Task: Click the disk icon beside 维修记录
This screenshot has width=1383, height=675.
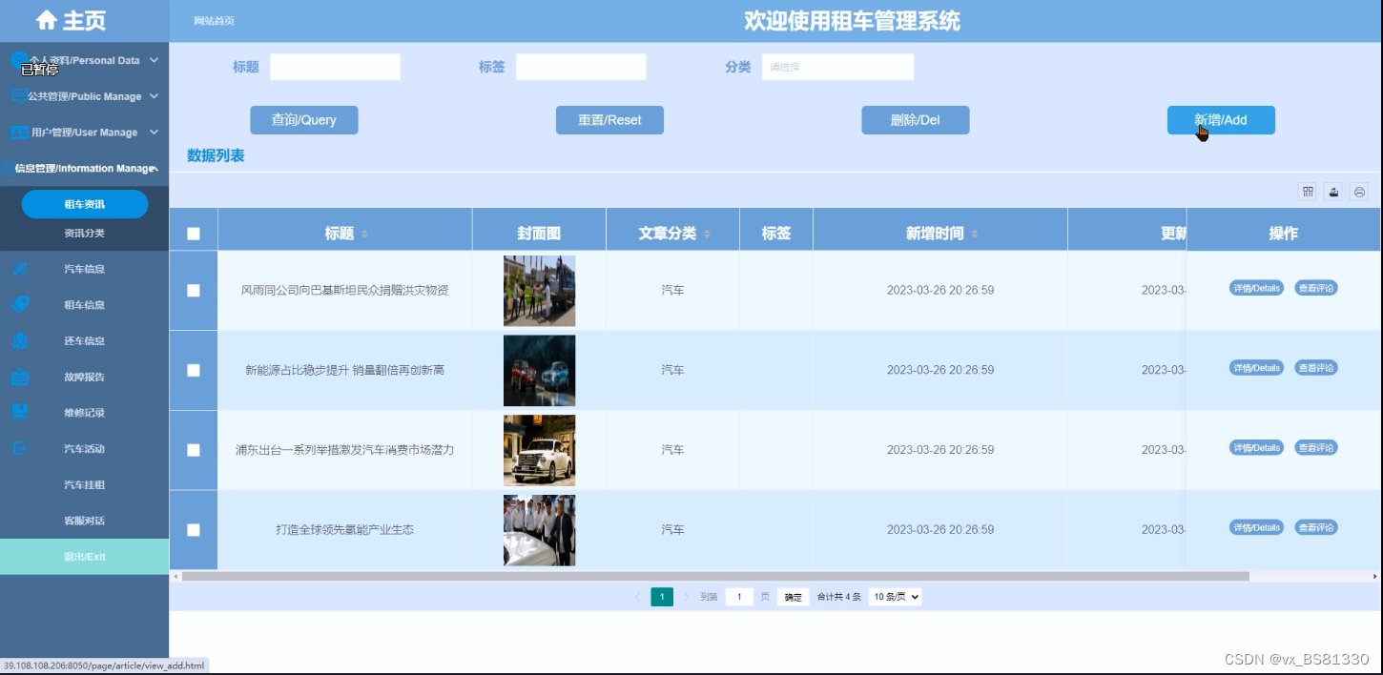Action: tap(20, 413)
